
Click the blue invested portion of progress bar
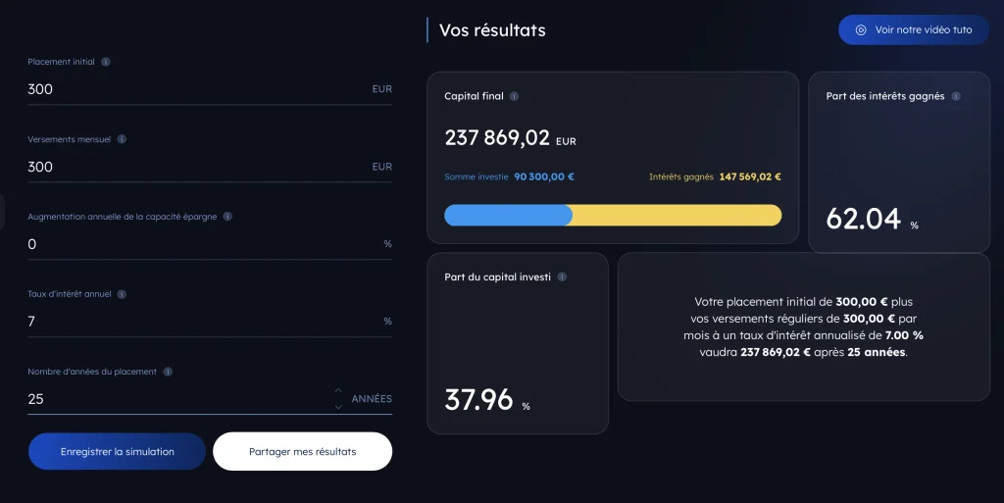508,215
